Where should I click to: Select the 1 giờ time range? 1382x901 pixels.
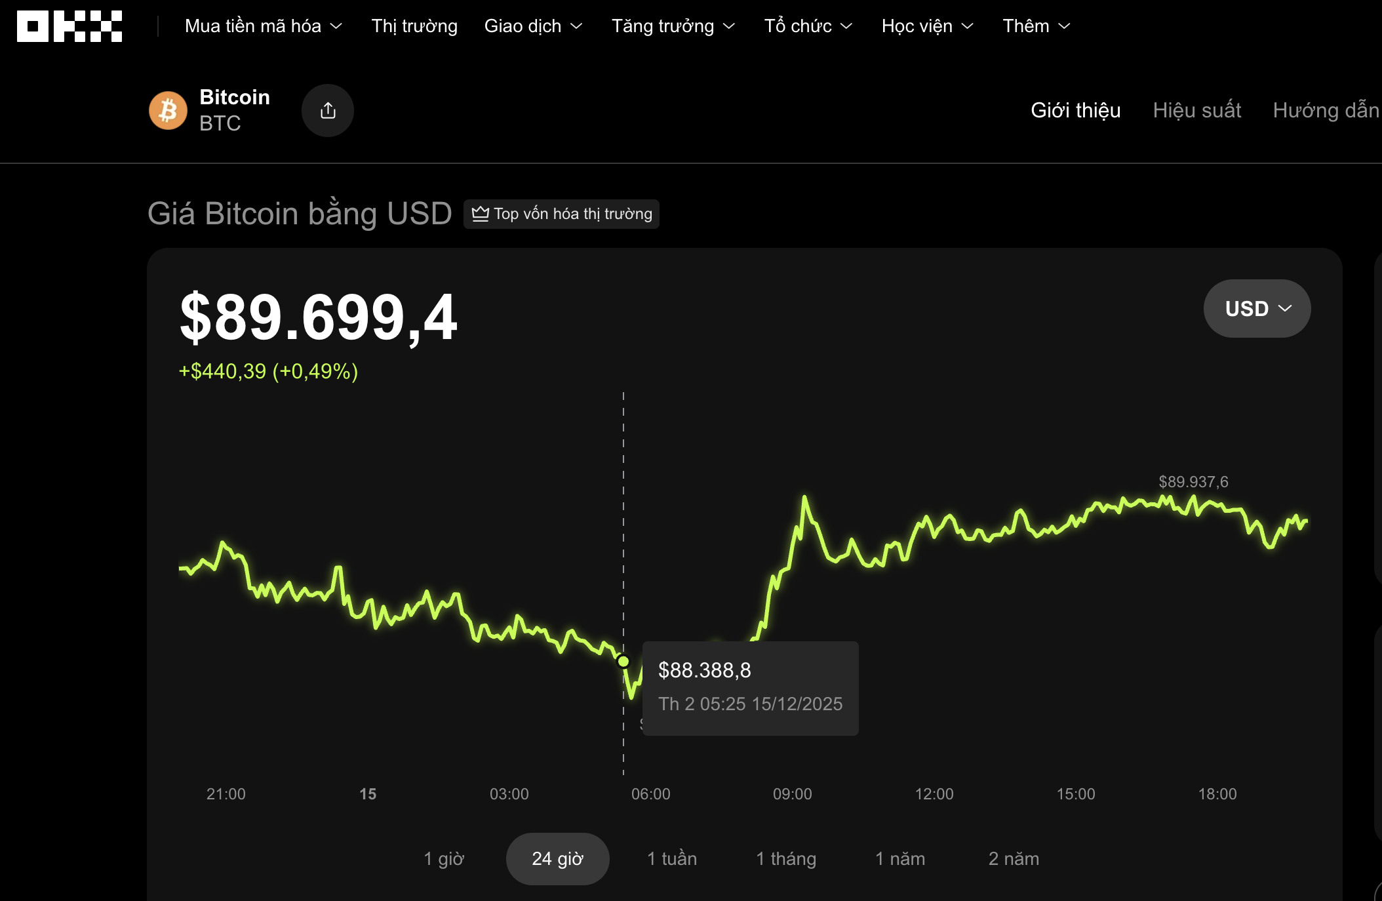444,858
